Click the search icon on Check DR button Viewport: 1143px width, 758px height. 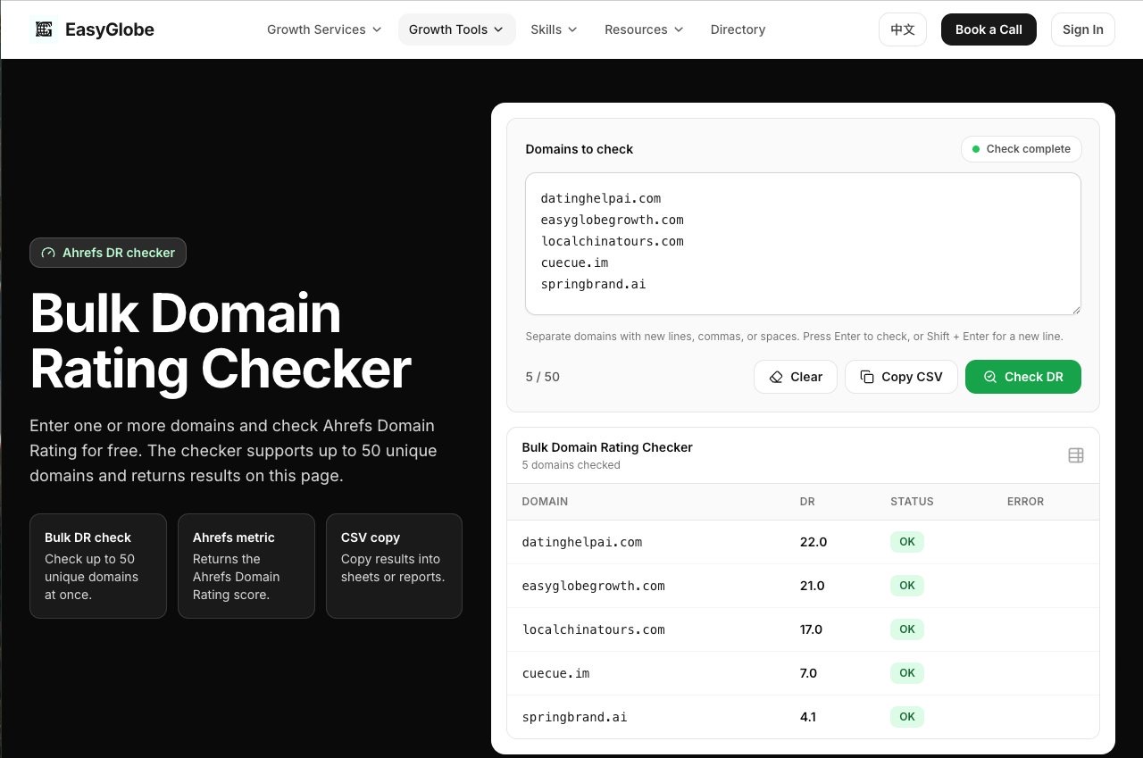990,377
